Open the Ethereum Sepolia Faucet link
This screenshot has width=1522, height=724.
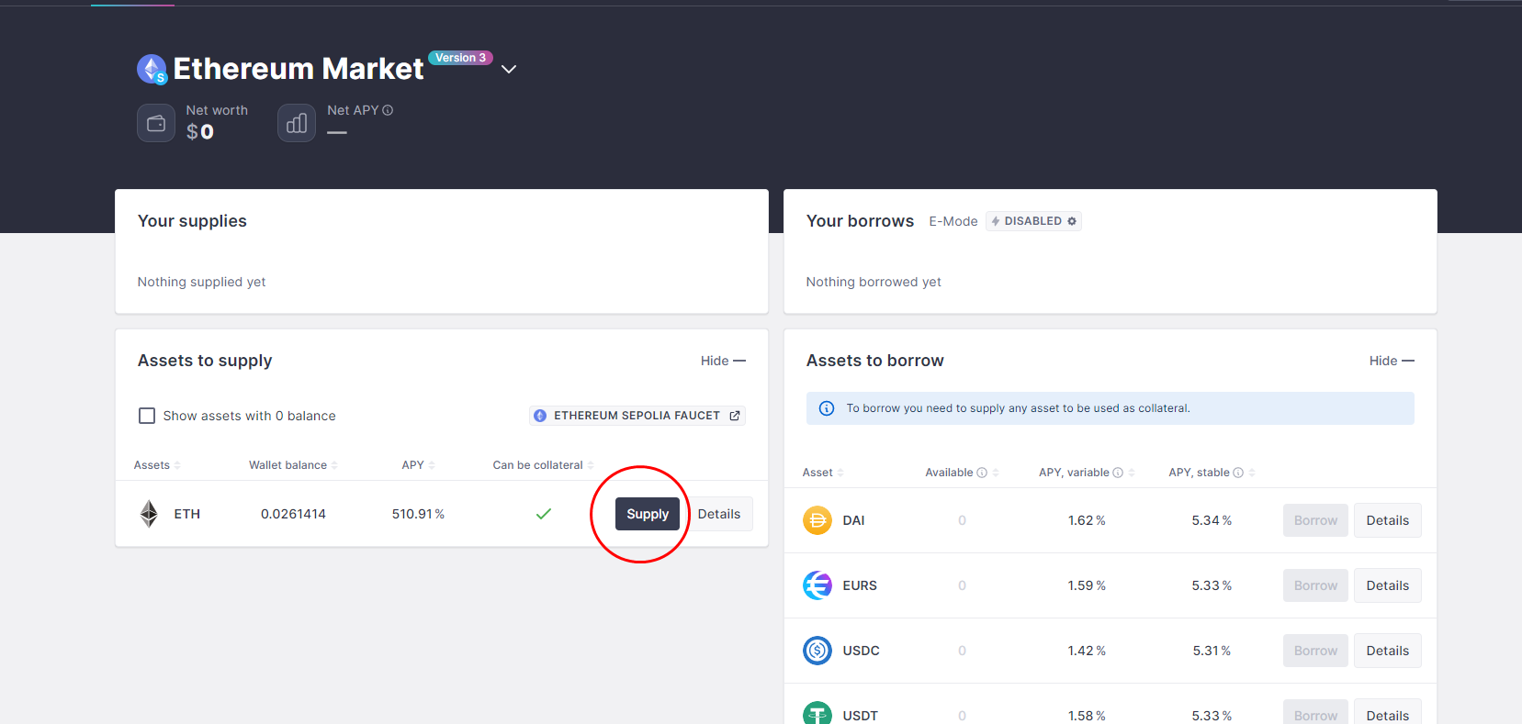pyautogui.click(x=637, y=416)
